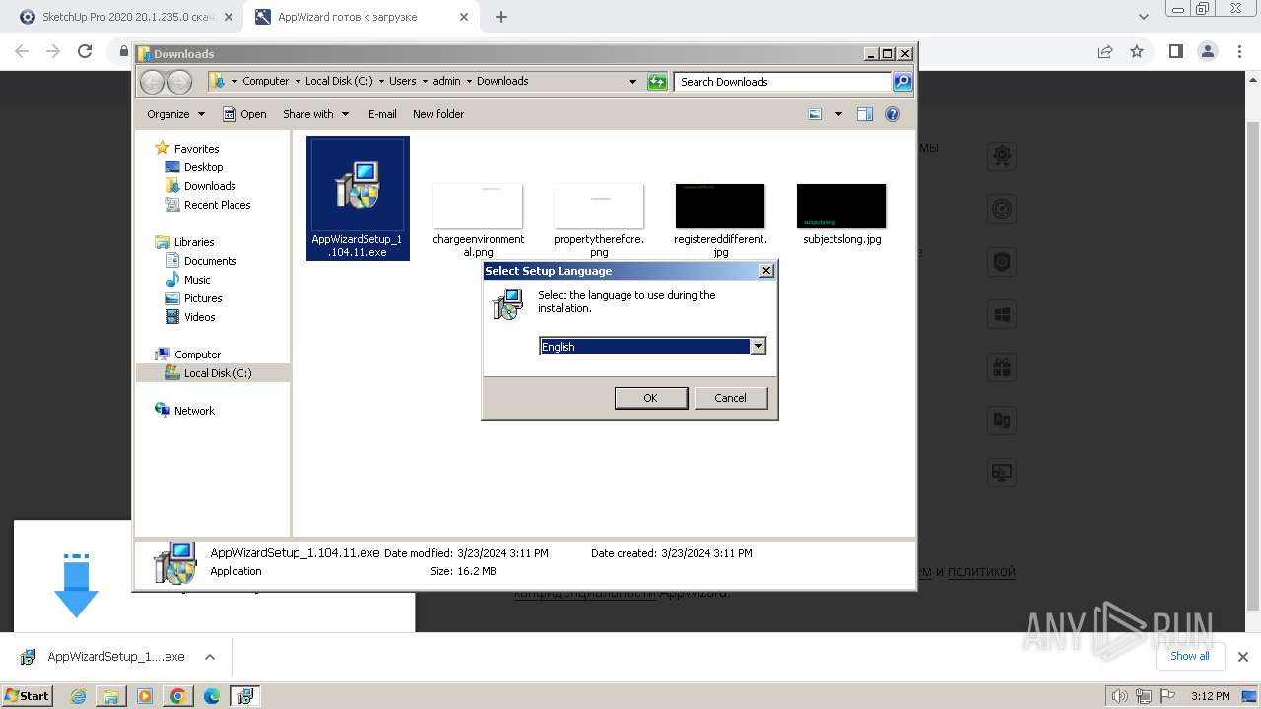Open view options dropdown arrow

pyautogui.click(x=838, y=114)
